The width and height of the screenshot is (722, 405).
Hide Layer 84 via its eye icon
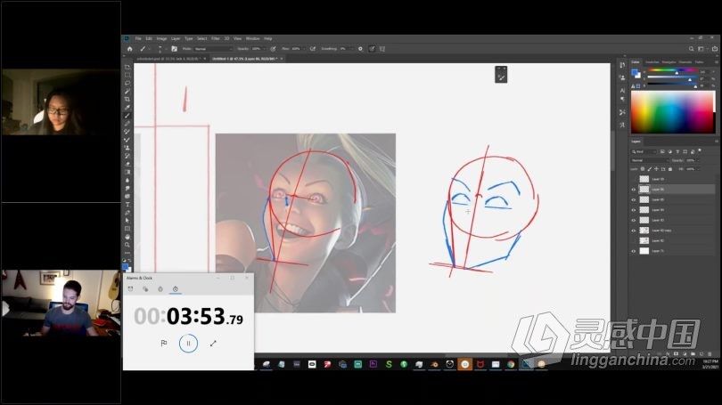[x=634, y=210]
